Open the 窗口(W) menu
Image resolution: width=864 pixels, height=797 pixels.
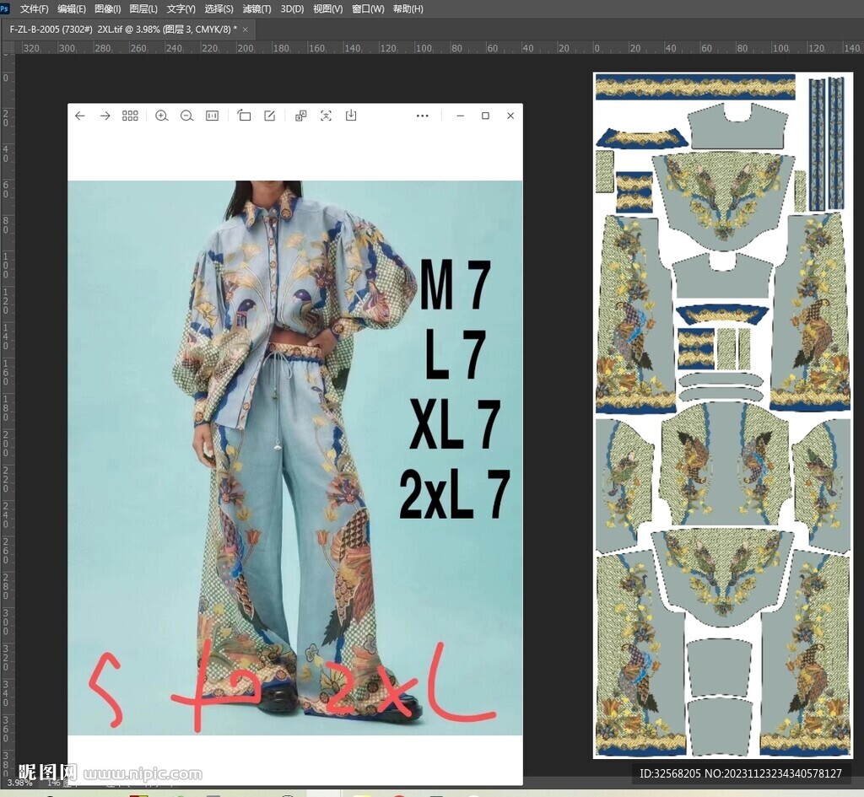click(368, 8)
